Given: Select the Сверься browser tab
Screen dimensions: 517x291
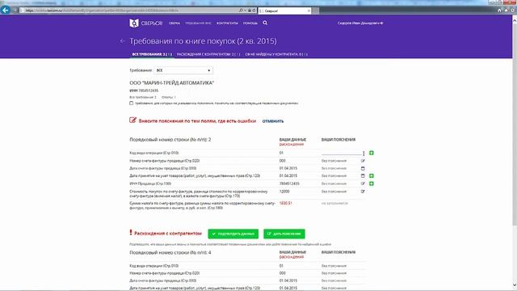Looking at the screenshot, I should pyautogui.click(x=284, y=11).
